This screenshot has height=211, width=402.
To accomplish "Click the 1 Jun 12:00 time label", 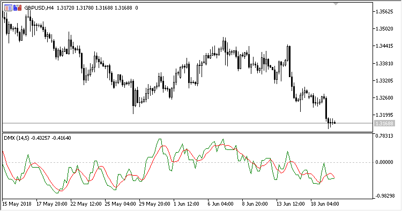I will pyautogui.click(x=187, y=204).
